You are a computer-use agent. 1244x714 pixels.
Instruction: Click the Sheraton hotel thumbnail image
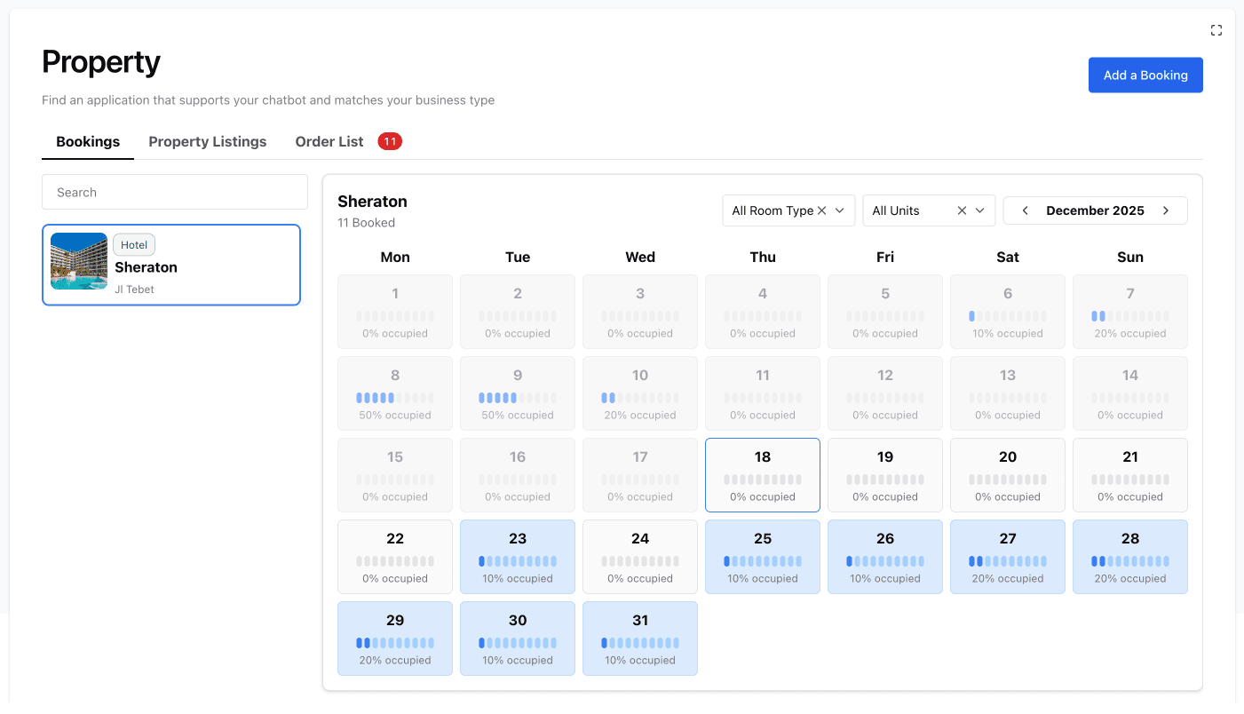(x=78, y=261)
